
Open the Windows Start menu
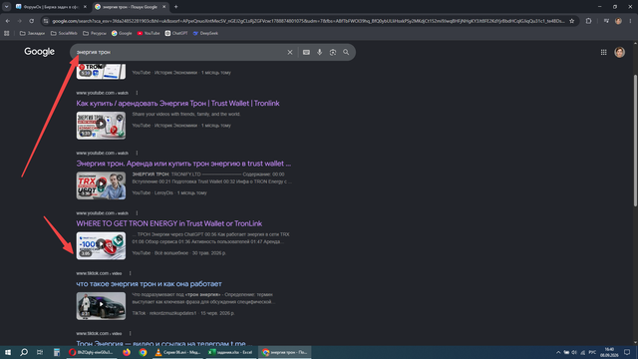pyautogui.click(x=8, y=352)
